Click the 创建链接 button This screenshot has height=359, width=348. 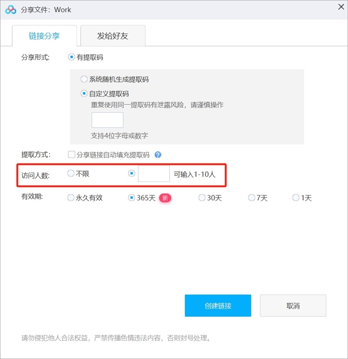[x=218, y=305]
